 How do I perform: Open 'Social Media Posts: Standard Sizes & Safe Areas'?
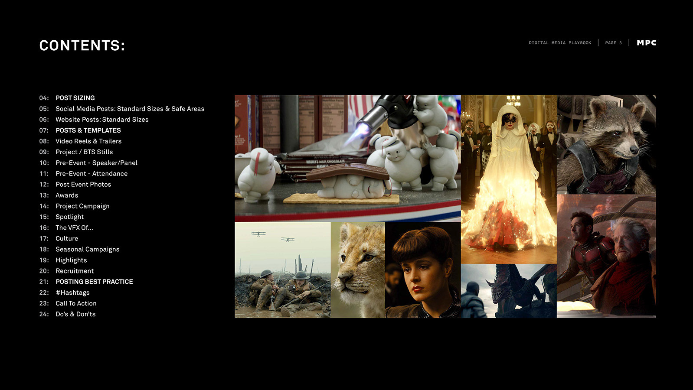click(x=130, y=109)
